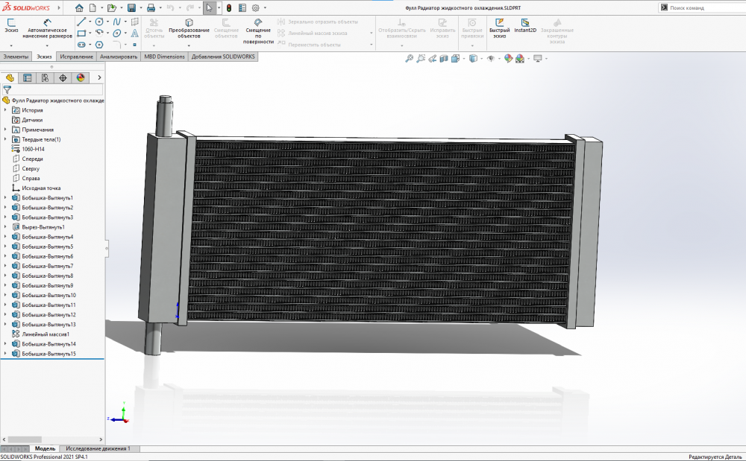Click the Save floppy disk icon

pos(131,7)
